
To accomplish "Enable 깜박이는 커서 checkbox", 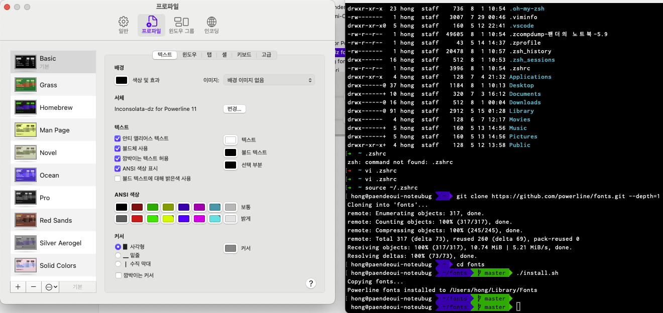I will pyautogui.click(x=119, y=275).
